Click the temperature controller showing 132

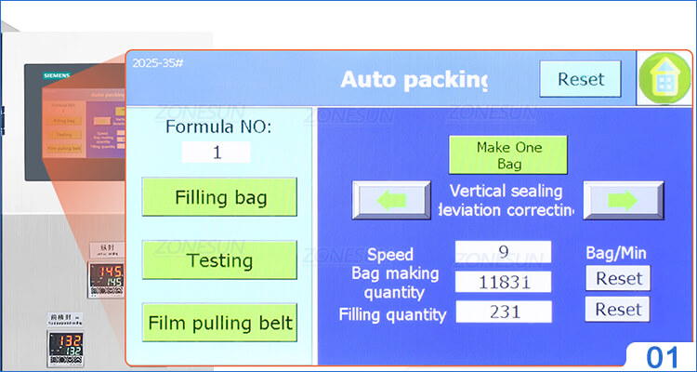(65, 345)
